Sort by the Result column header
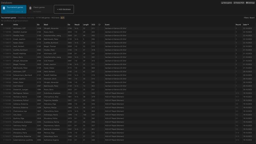The image size is (256, 144). tap(77, 25)
